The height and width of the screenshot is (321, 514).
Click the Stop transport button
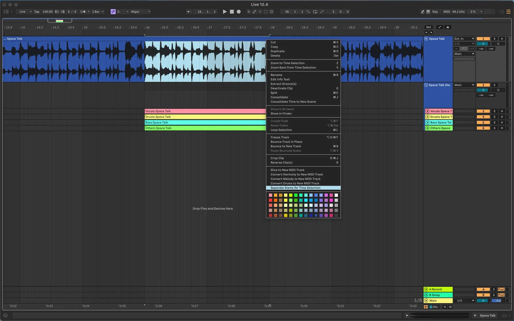coord(232,12)
